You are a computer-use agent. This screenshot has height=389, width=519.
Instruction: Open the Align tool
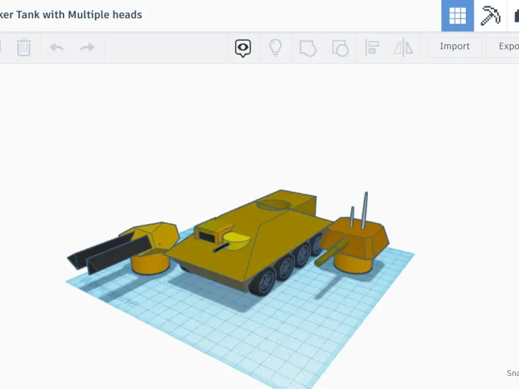pyautogui.click(x=372, y=48)
